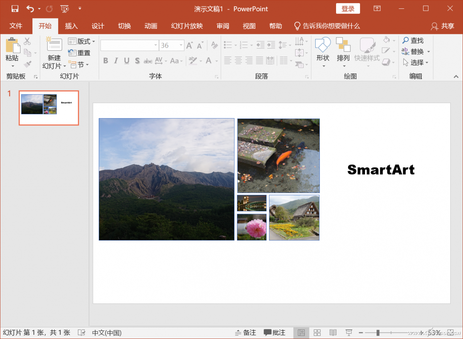Align text left
Viewport: 463px width, 339px height.
(x=228, y=60)
